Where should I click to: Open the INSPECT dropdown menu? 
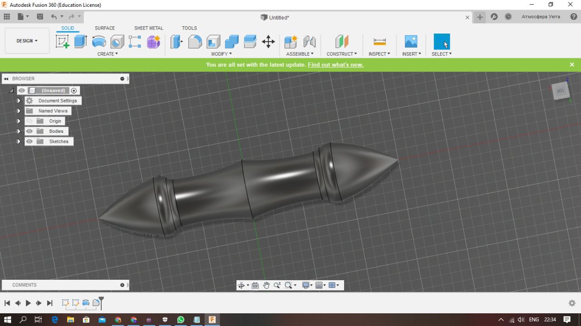pos(379,54)
